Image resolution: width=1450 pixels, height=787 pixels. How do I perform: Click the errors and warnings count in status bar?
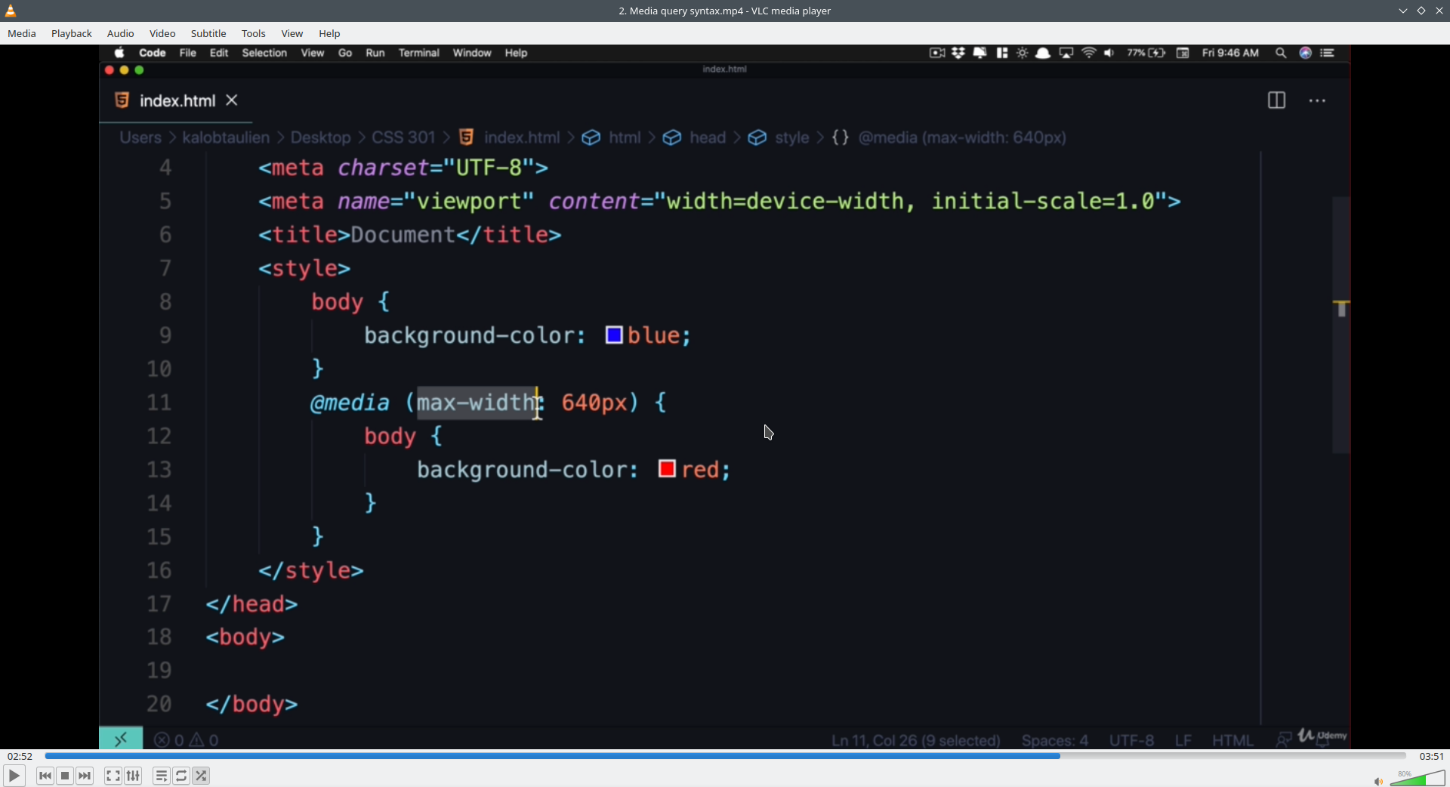click(x=187, y=740)
